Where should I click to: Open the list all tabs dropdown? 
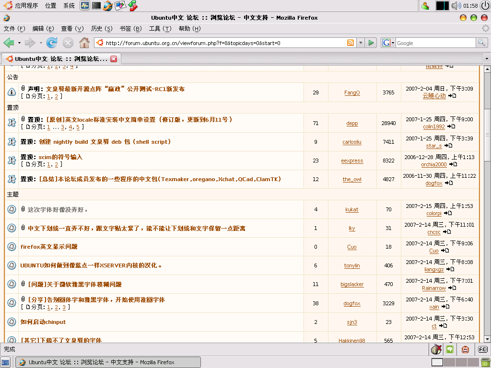(x=487, y=59)
